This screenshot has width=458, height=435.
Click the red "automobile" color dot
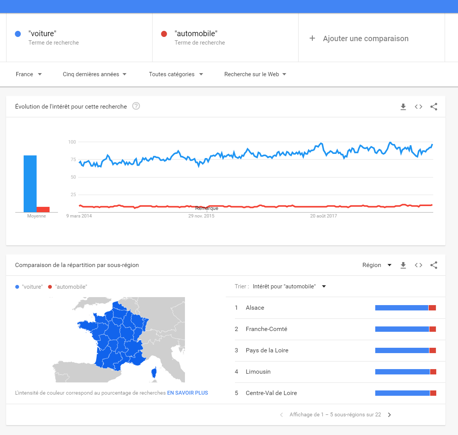(x=164, y=34)
